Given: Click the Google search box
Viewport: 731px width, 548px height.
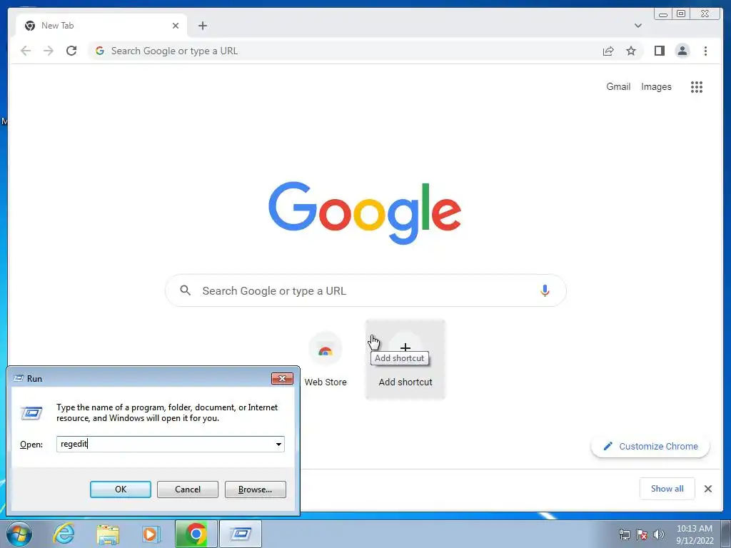Looking at the screenshot, I should pyautogui.click(x=365, y=291).
